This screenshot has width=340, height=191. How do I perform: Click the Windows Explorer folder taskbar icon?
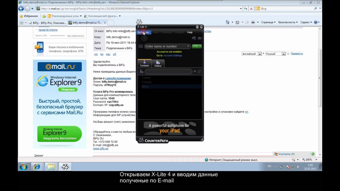pos(51,167)
